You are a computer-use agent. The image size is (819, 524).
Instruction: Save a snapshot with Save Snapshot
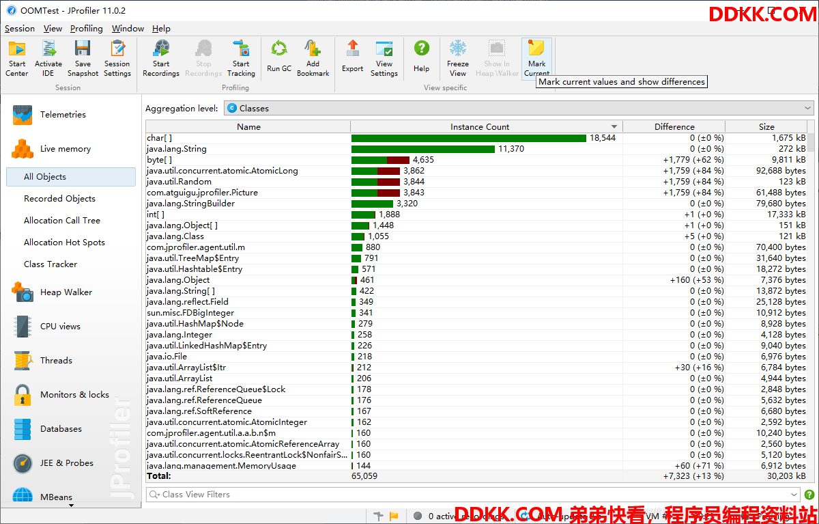click(x=83, y=59)
